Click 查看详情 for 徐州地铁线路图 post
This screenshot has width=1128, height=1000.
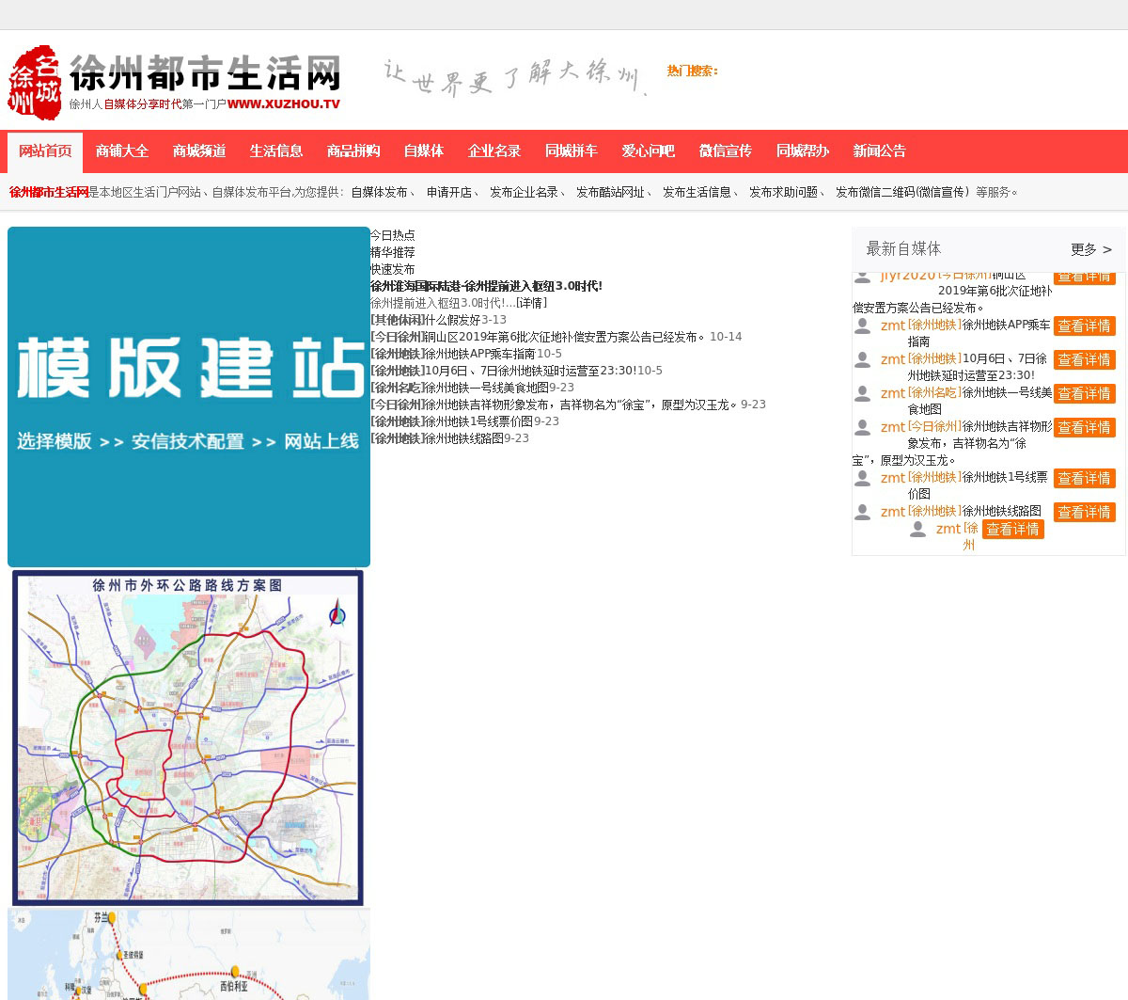(x=1084, y=512)
